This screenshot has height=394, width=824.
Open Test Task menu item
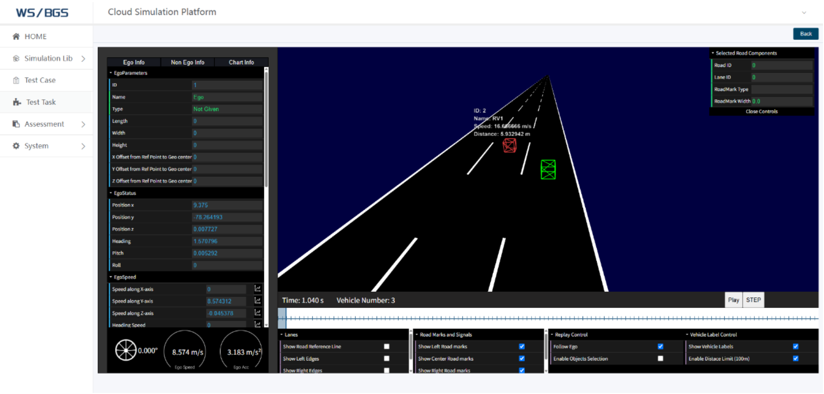tap(46, 102)
